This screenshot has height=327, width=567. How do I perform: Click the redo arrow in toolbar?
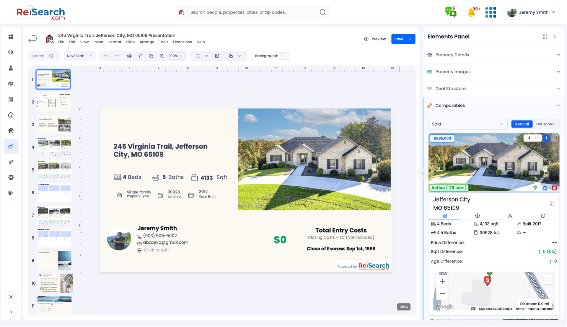(117, 56)
